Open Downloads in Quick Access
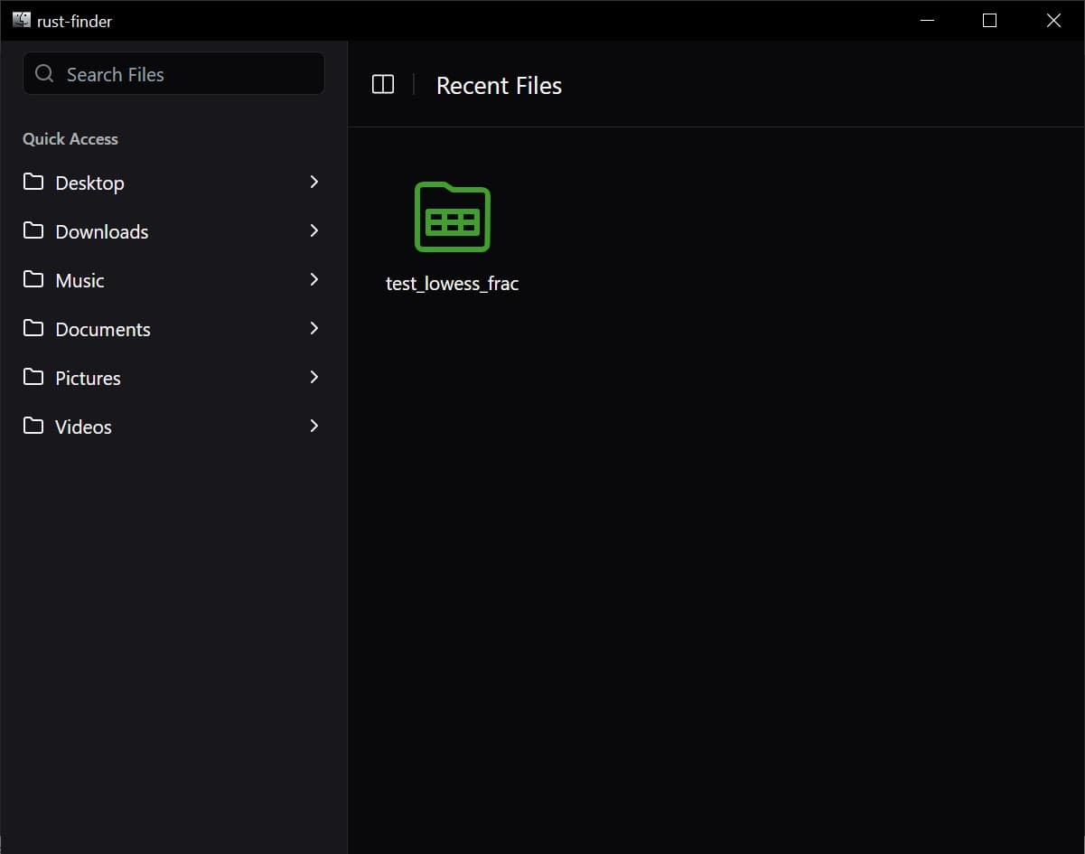1085x854 pixels. [x=173, y=231]
